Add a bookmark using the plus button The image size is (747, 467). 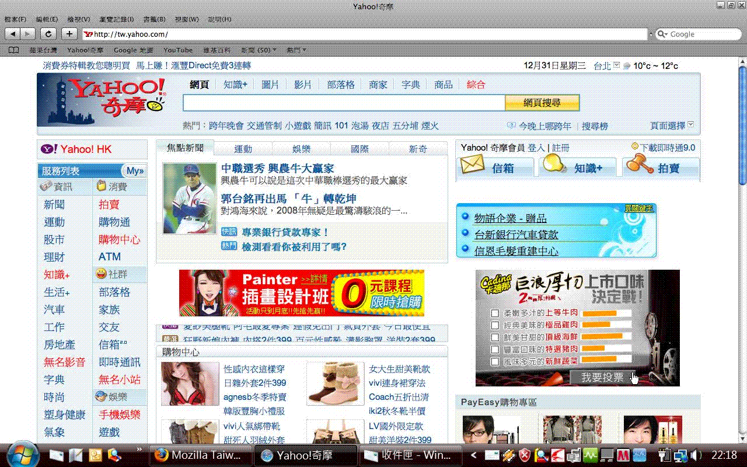(x=69, y=34)
